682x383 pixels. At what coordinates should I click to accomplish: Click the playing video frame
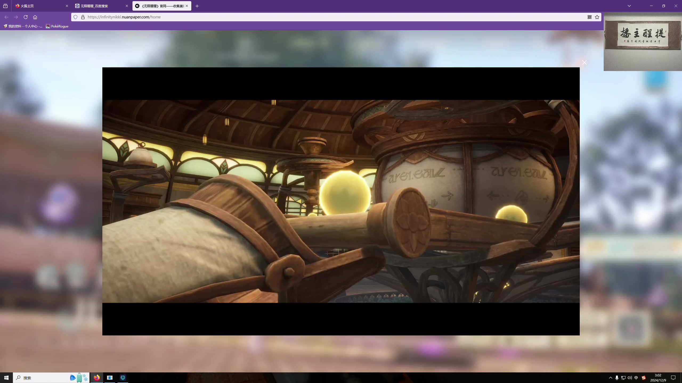point(341,201)
